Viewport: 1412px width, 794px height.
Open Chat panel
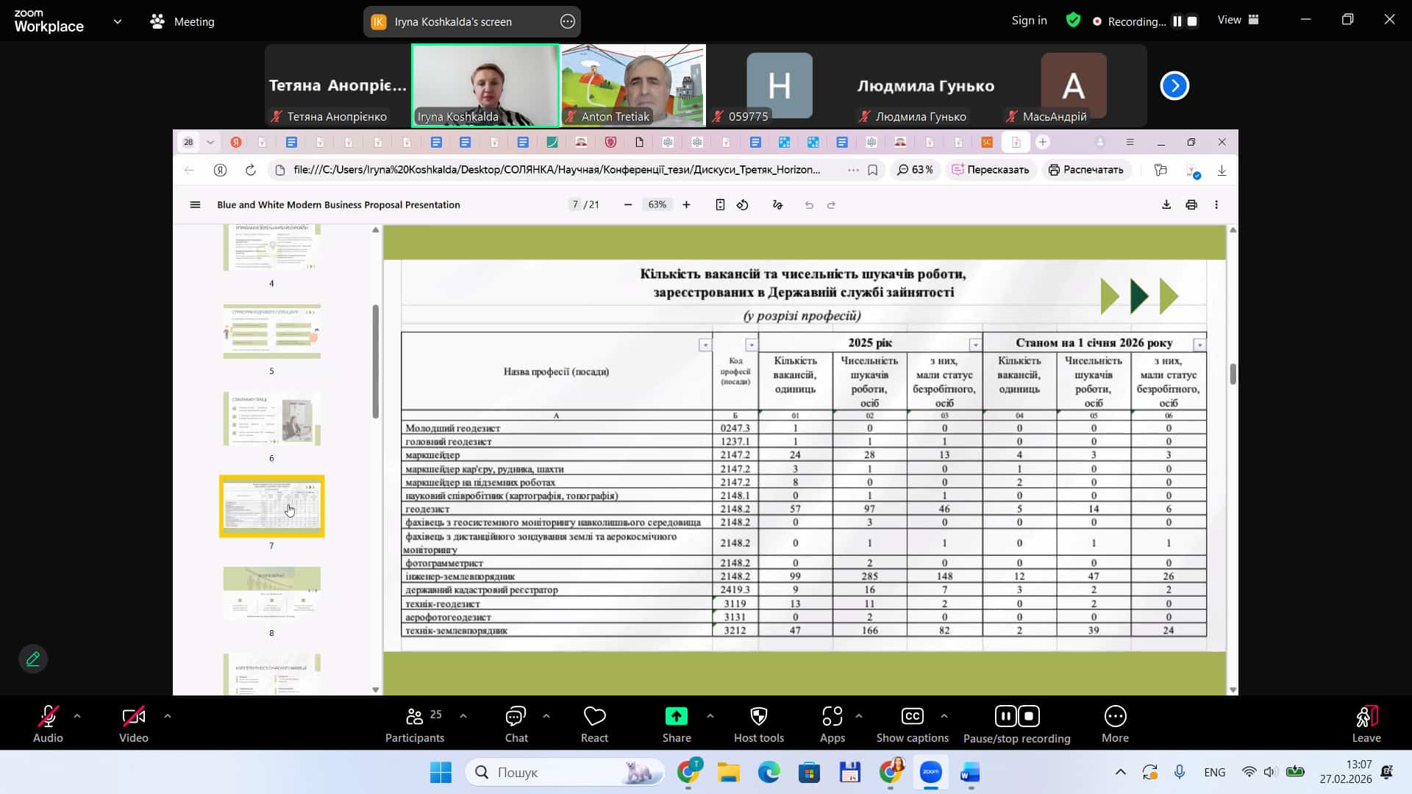coord(516,717)
